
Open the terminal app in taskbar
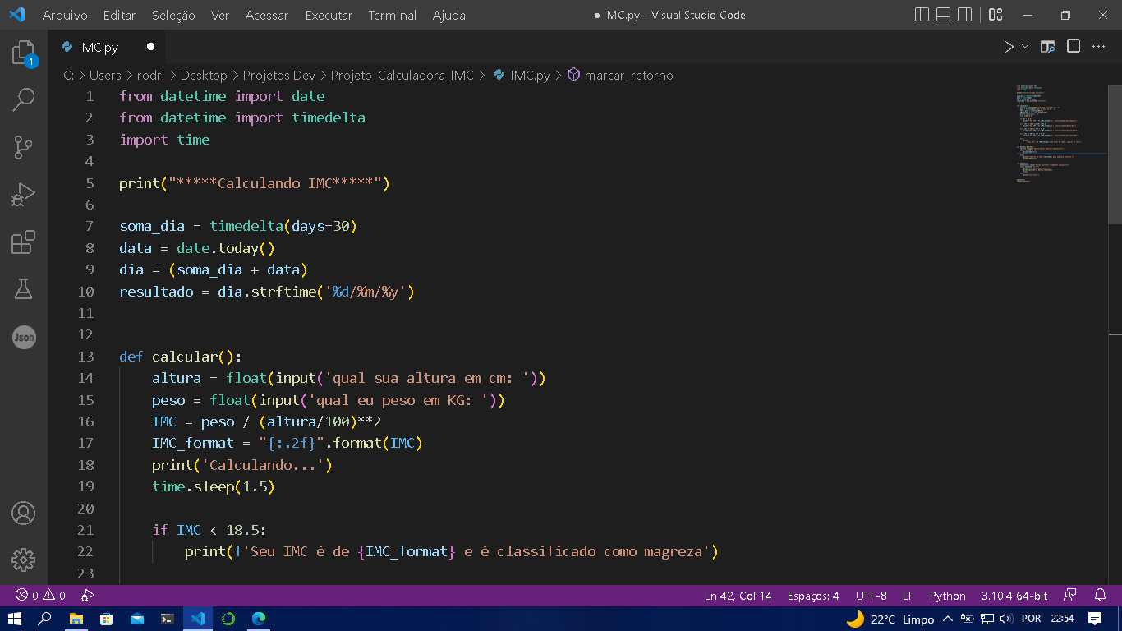point(167,619)
